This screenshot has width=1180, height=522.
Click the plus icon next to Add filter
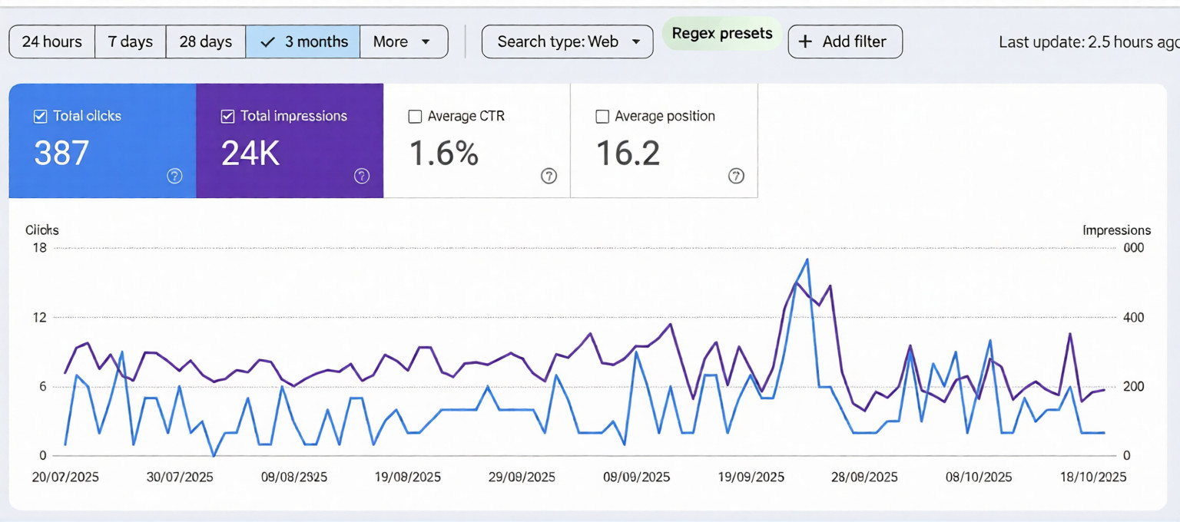[x=804, y=41]
